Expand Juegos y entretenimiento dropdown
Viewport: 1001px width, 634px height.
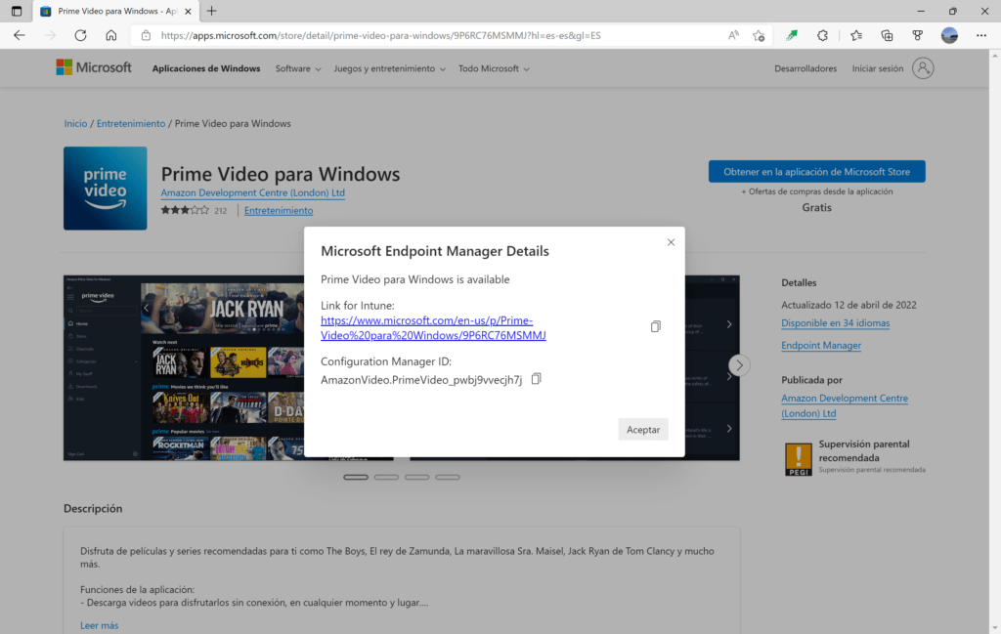[389, 68]
